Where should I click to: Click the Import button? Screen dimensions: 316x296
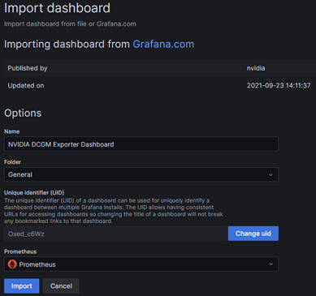coord(22,286)
